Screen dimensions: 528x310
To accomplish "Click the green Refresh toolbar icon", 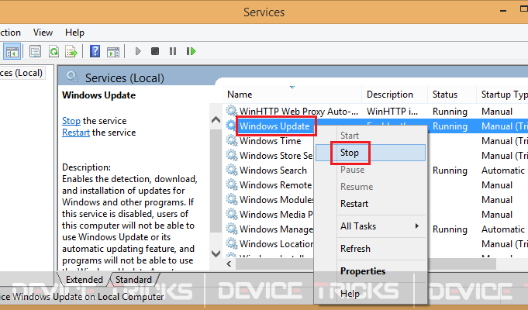I will [x=53, y=51].
